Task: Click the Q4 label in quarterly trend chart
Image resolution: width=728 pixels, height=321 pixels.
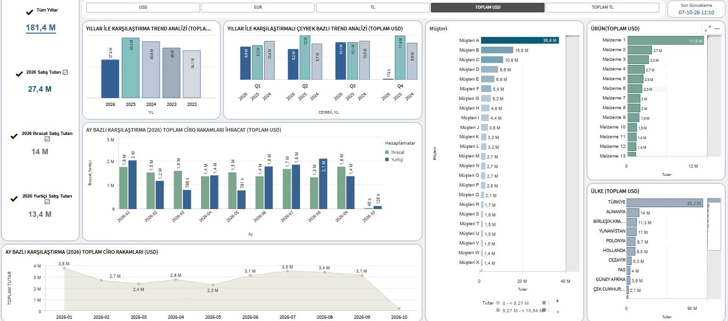Action: pyautogui.click(x=400, y=86)
